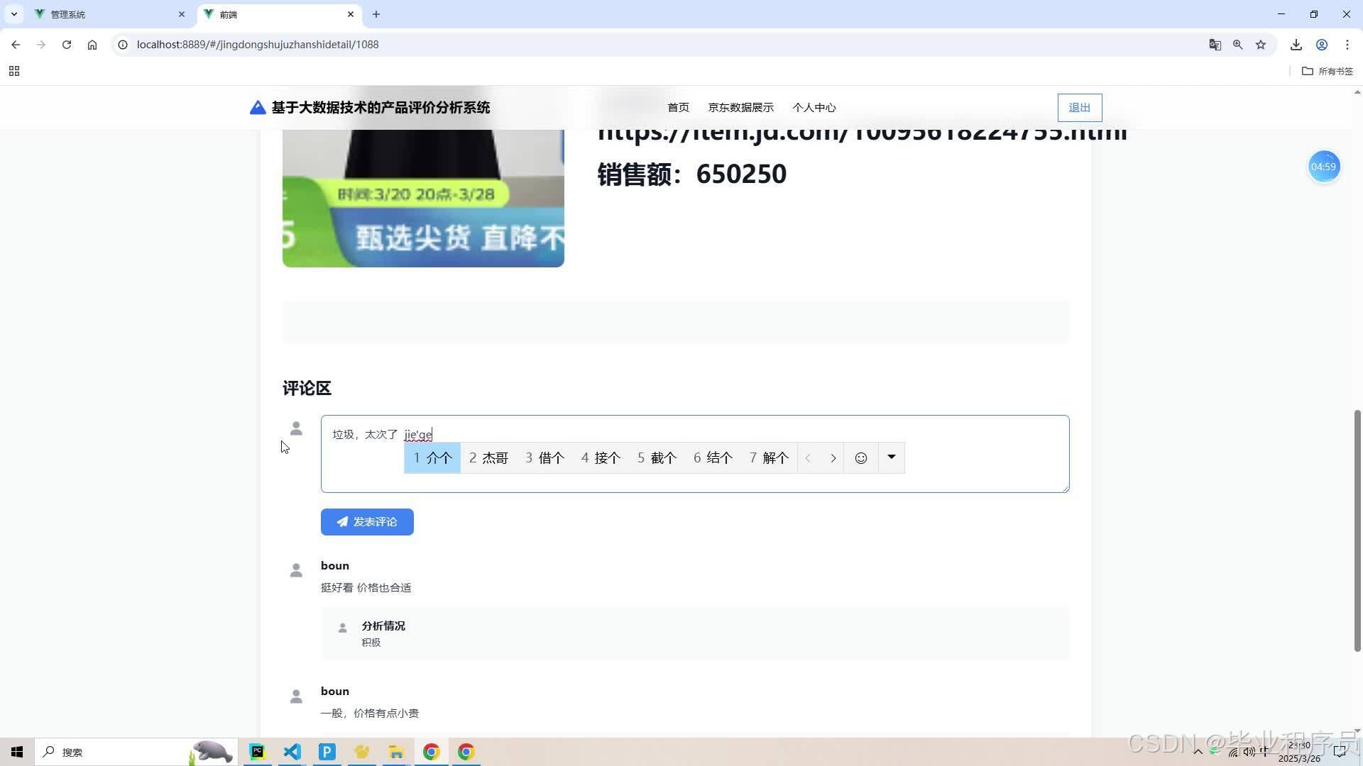Go to 首页 in navigation
The height and width of the screenshot is (766, 1363).
click(678, 108)
